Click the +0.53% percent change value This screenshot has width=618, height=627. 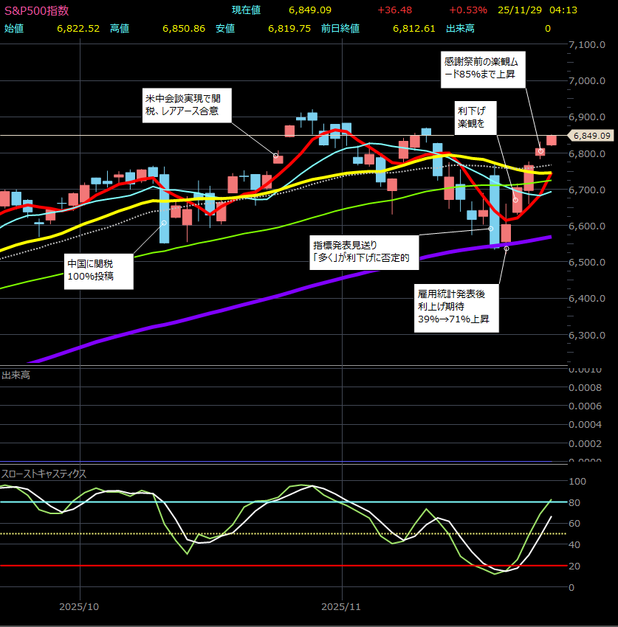468,10
